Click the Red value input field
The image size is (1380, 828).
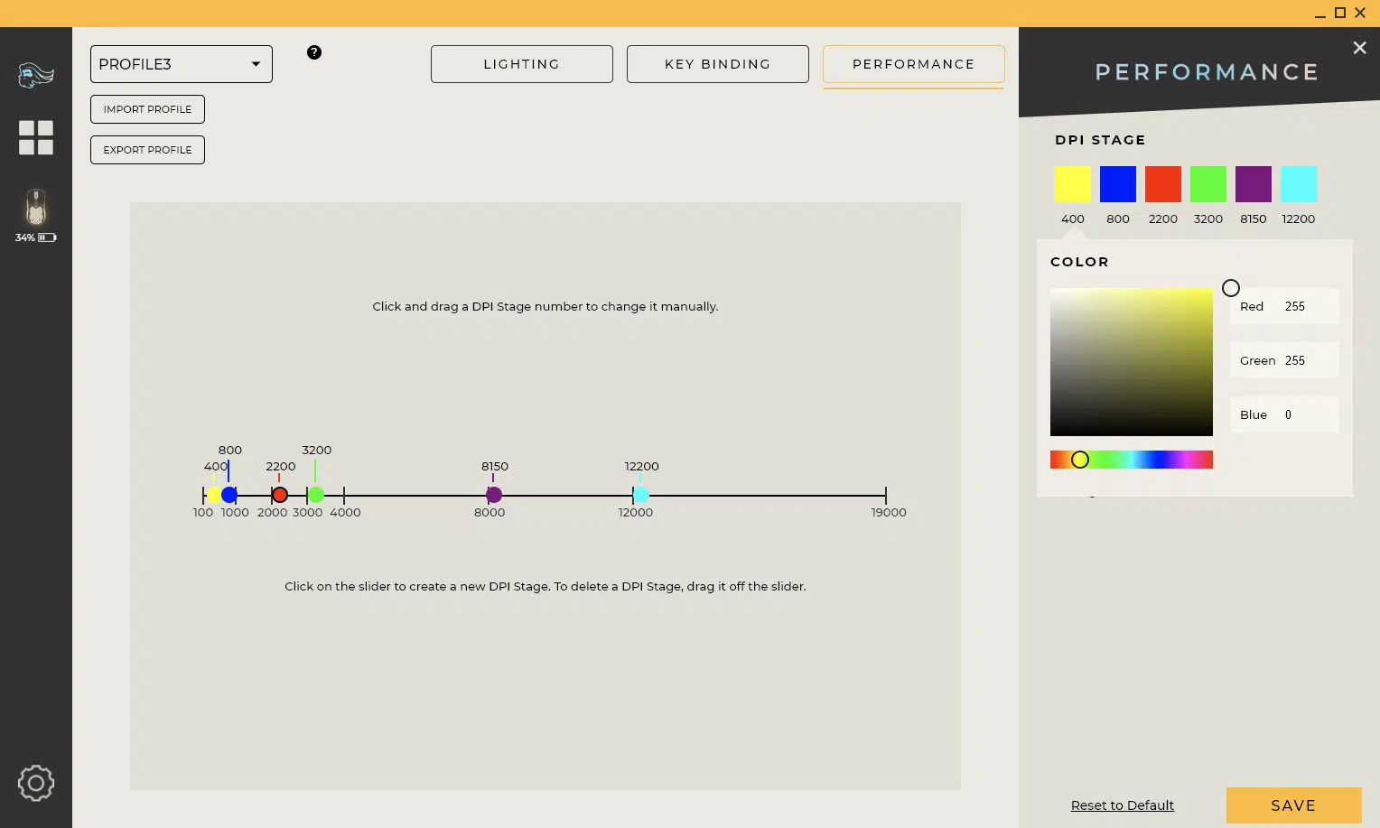point(1306,306)
